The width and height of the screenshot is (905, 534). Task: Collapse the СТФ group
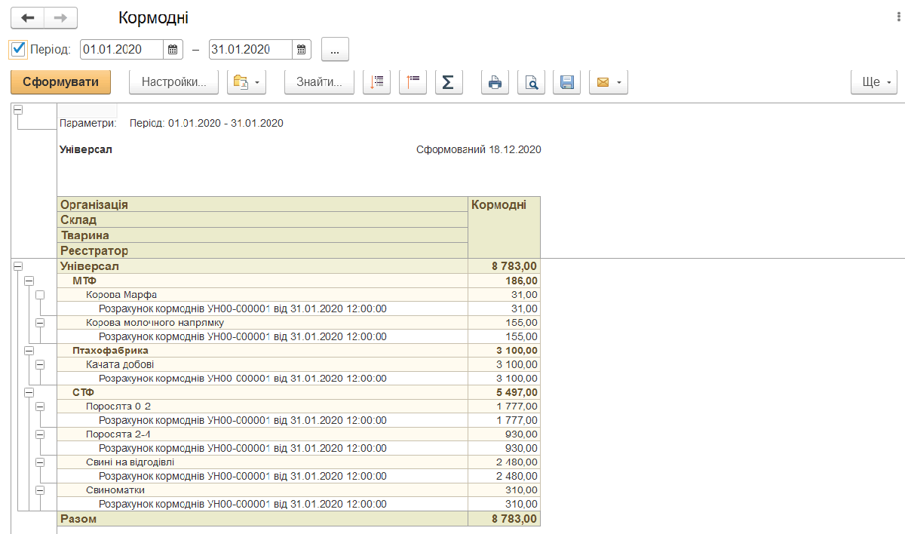[x=29, y=392]
